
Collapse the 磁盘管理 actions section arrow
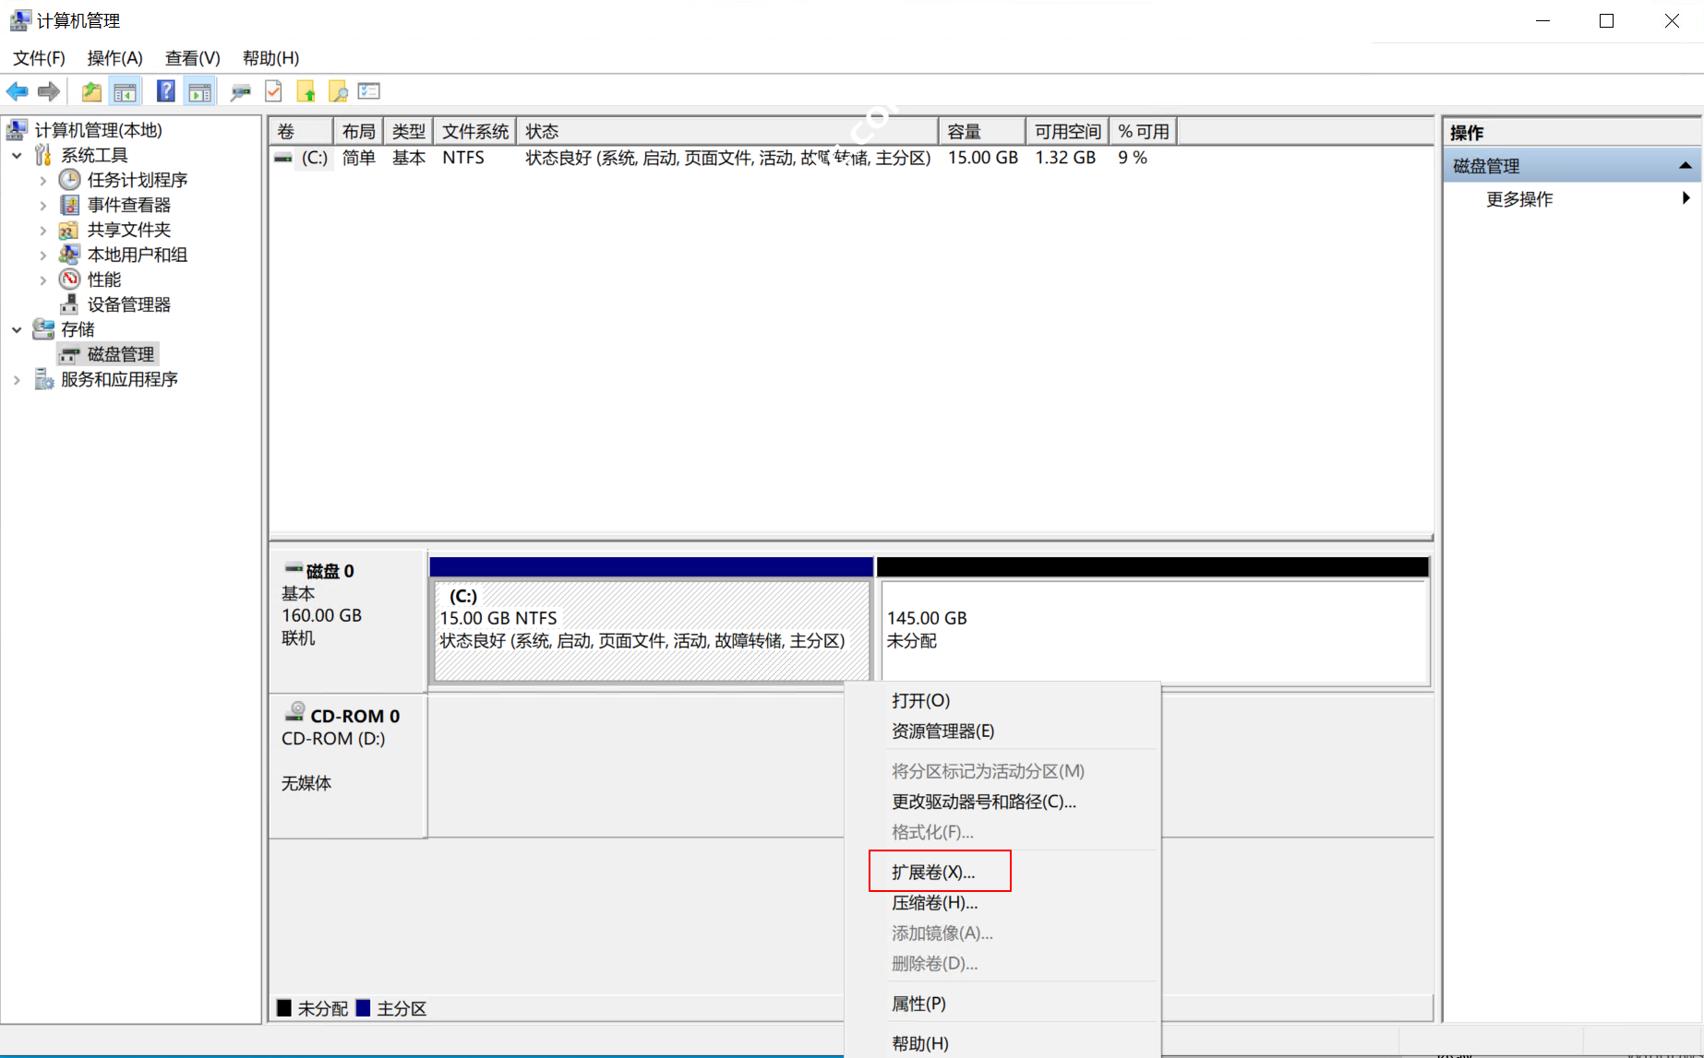[1685, 166]
